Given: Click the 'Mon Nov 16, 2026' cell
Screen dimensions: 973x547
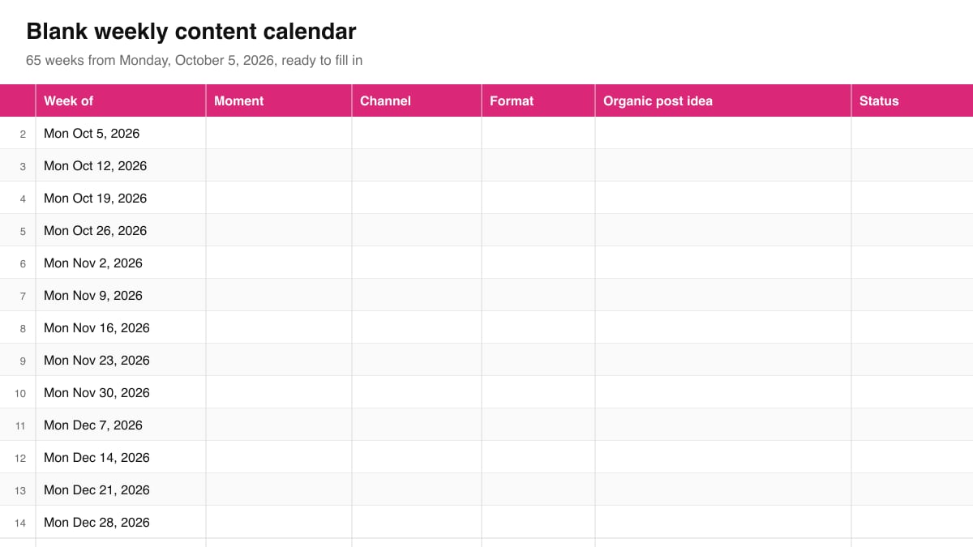Looking at the screenshot, I should tap(121, 327).
